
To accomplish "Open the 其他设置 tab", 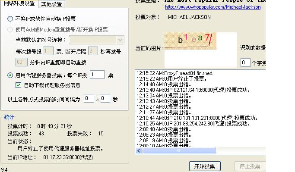I will [51, 4].
